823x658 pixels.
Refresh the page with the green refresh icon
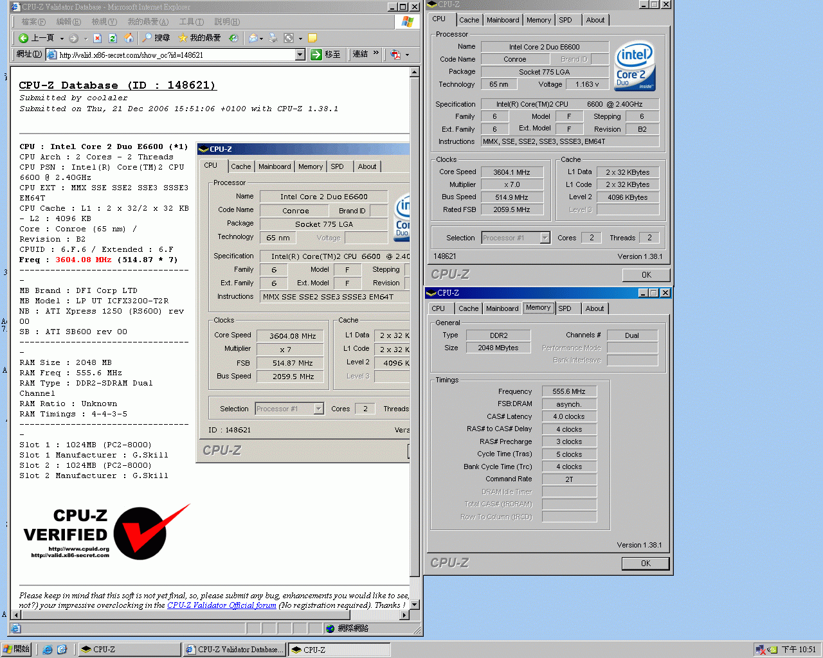[113, 38]
